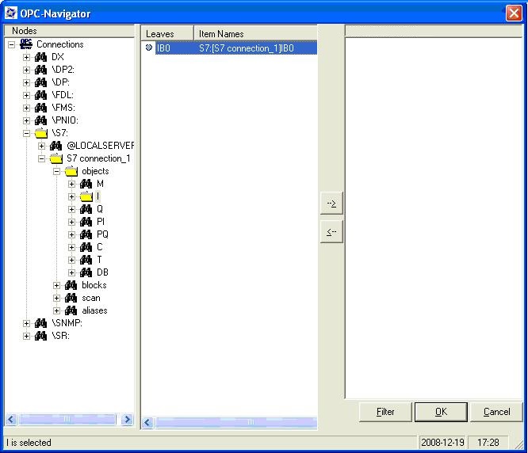The height and width of the screenshot is (453, 528).
Task: Click the folder icon of S7 connection_1
Action: 56,158
